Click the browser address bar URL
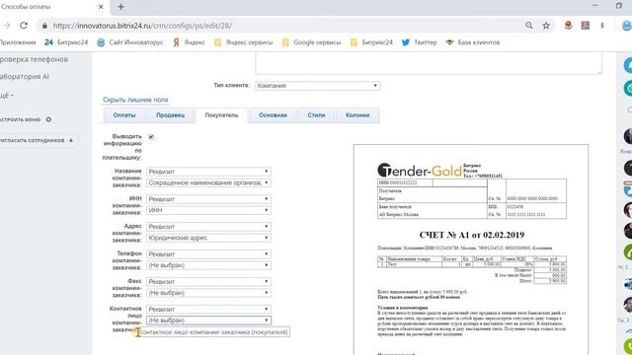Screen dimensions: 632x355 (x=142, y=26)
